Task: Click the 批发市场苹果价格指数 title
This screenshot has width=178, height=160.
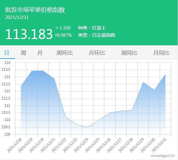Action: [35, 10]
